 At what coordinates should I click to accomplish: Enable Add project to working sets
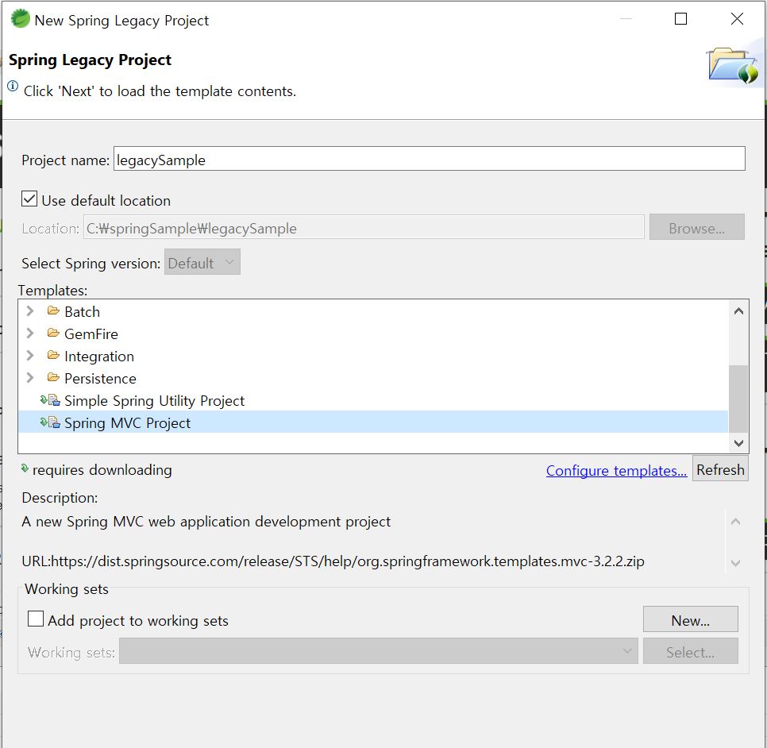point(36,619)
